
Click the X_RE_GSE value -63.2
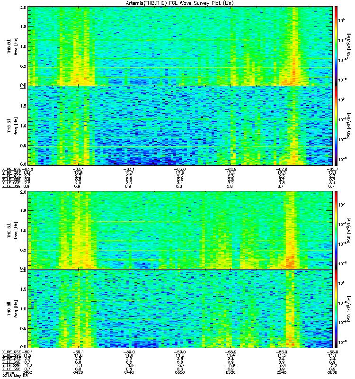(27, 169)
